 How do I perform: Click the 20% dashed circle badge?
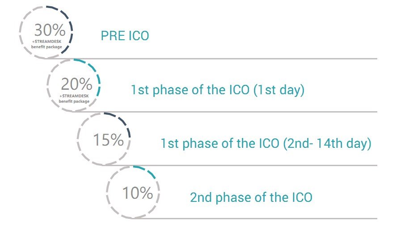coord(74,85)
